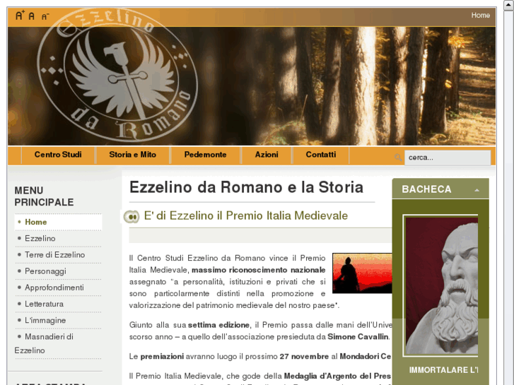Open L'immagine sidebar item

click(45, 321)
